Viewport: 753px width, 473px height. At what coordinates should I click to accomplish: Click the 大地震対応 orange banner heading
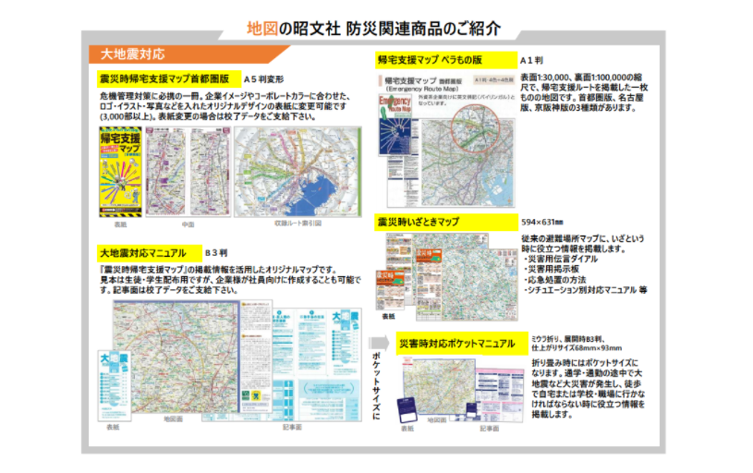coord(188,55)
